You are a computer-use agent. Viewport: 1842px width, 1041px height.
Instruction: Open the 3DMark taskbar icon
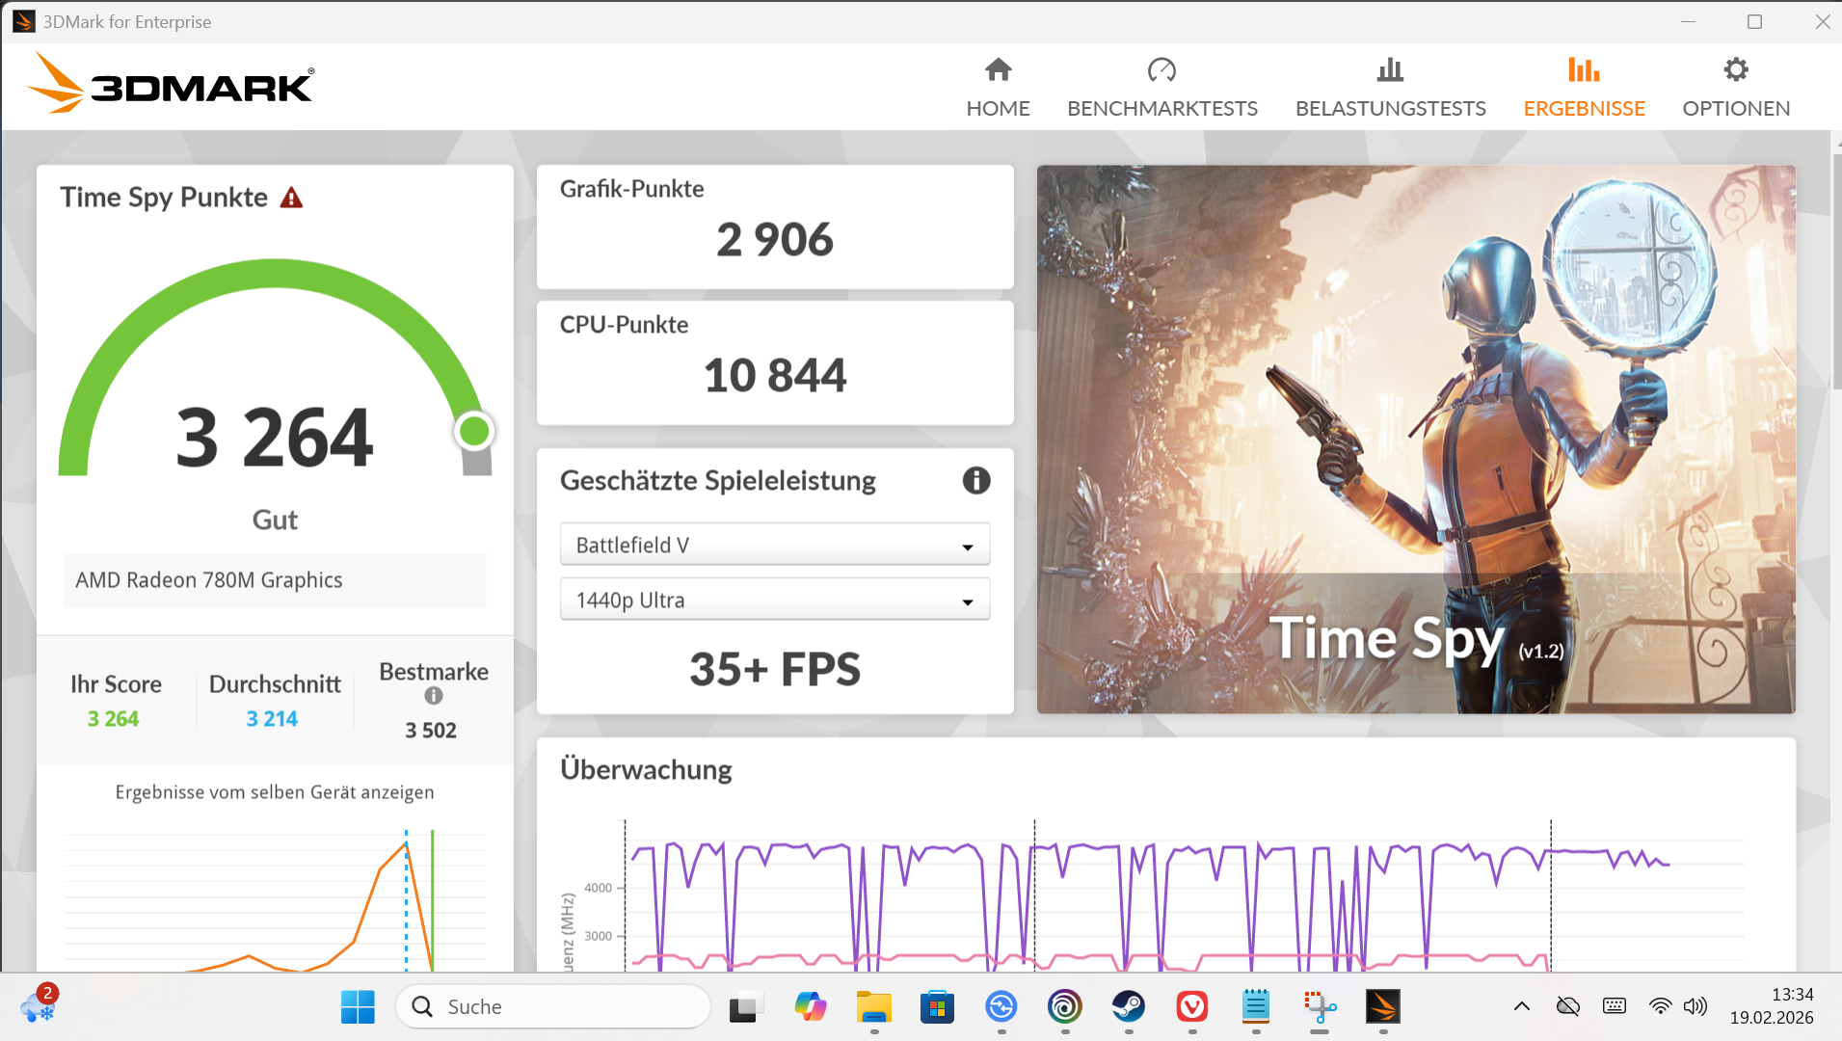1382,1007
